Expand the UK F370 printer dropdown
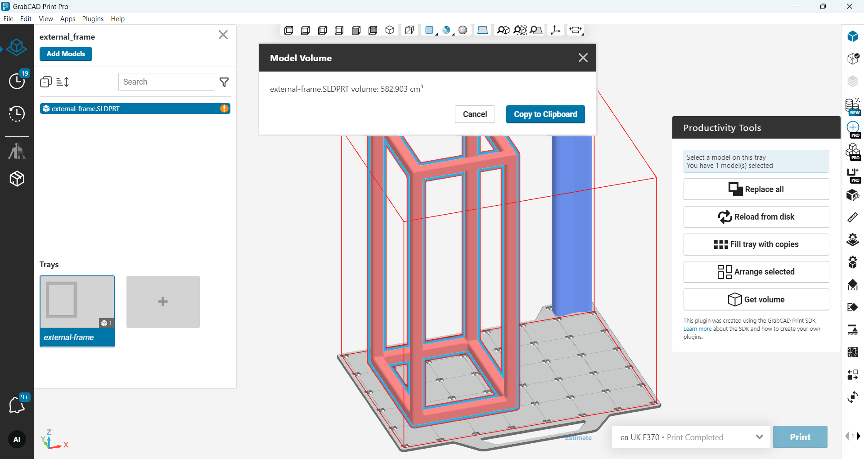The image size is (864, 459). click(759, 437)
